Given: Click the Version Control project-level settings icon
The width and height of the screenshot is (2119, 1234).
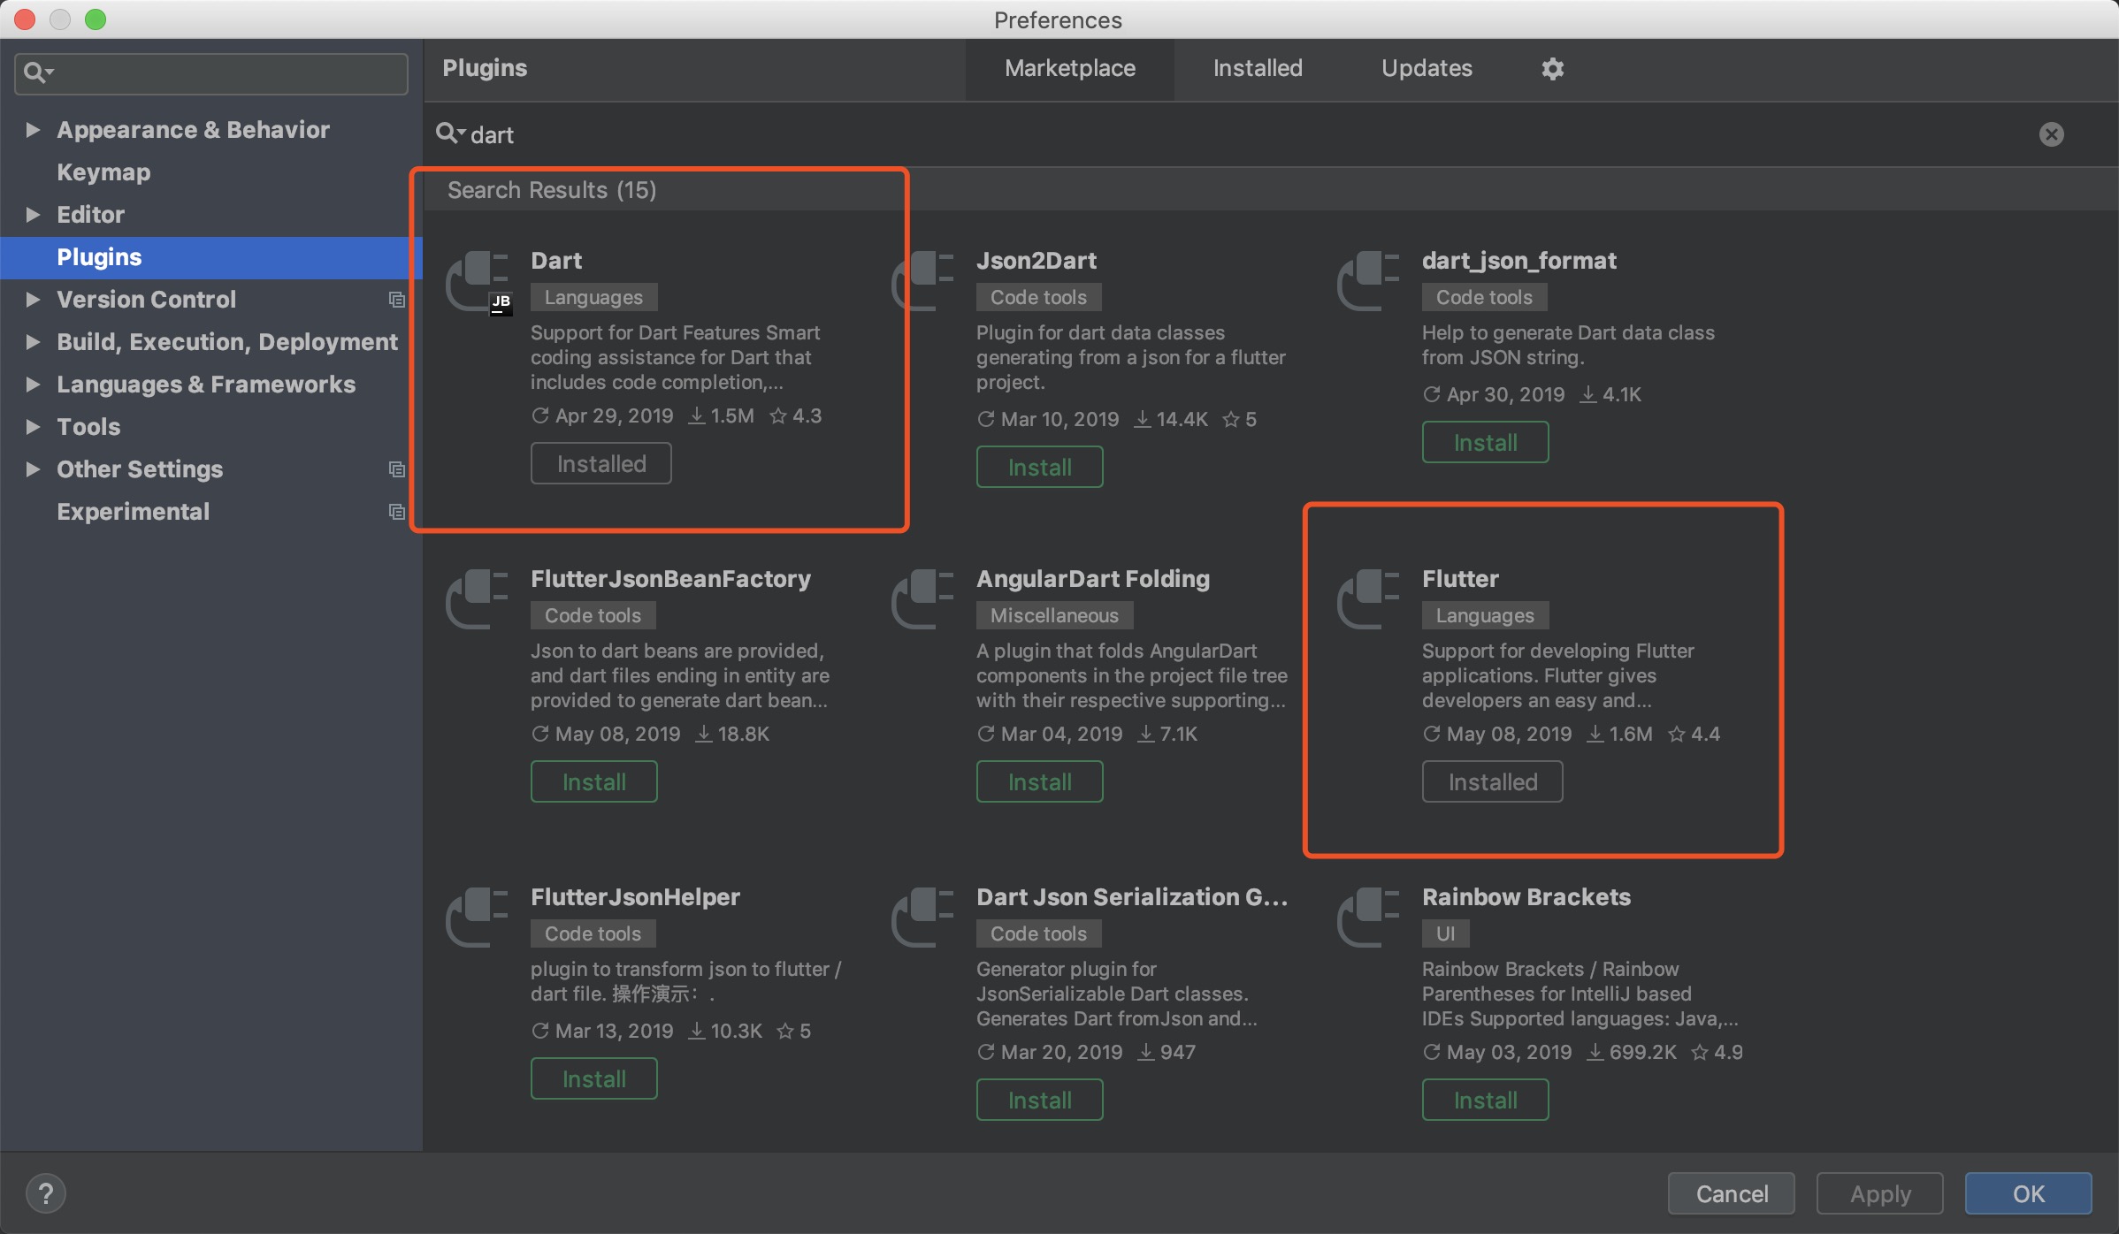Looking at the screenshot, I should pyautogui.click(x=397, y=300).
